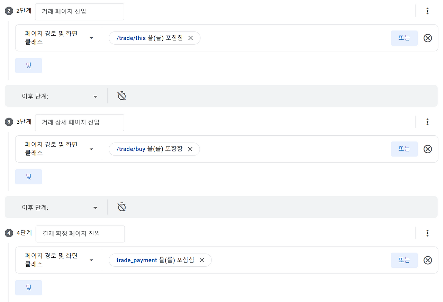Open the three-dot menu for step 2
443x302 pixels.
point(427,11)
